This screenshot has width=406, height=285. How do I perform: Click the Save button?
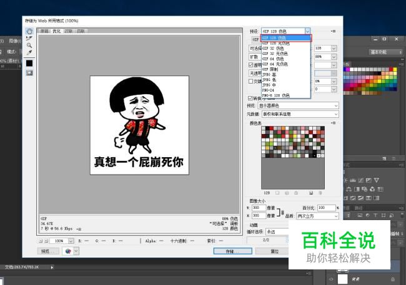(x=233, y=251)
